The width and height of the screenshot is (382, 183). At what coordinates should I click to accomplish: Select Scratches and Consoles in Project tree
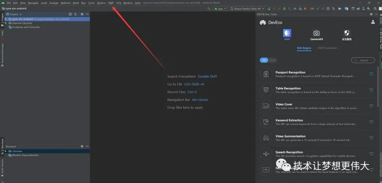coord(26,27)
